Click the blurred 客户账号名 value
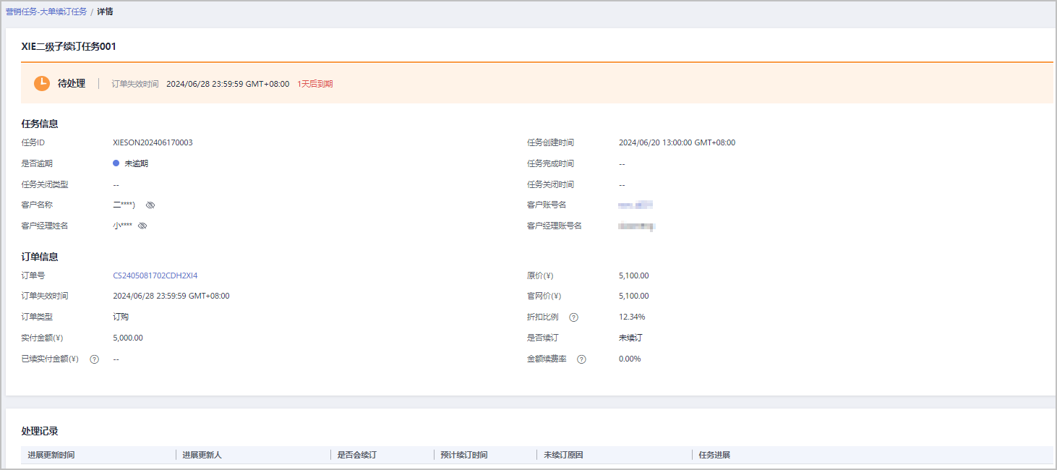The image size is (1057, 470). coord(636,205)
